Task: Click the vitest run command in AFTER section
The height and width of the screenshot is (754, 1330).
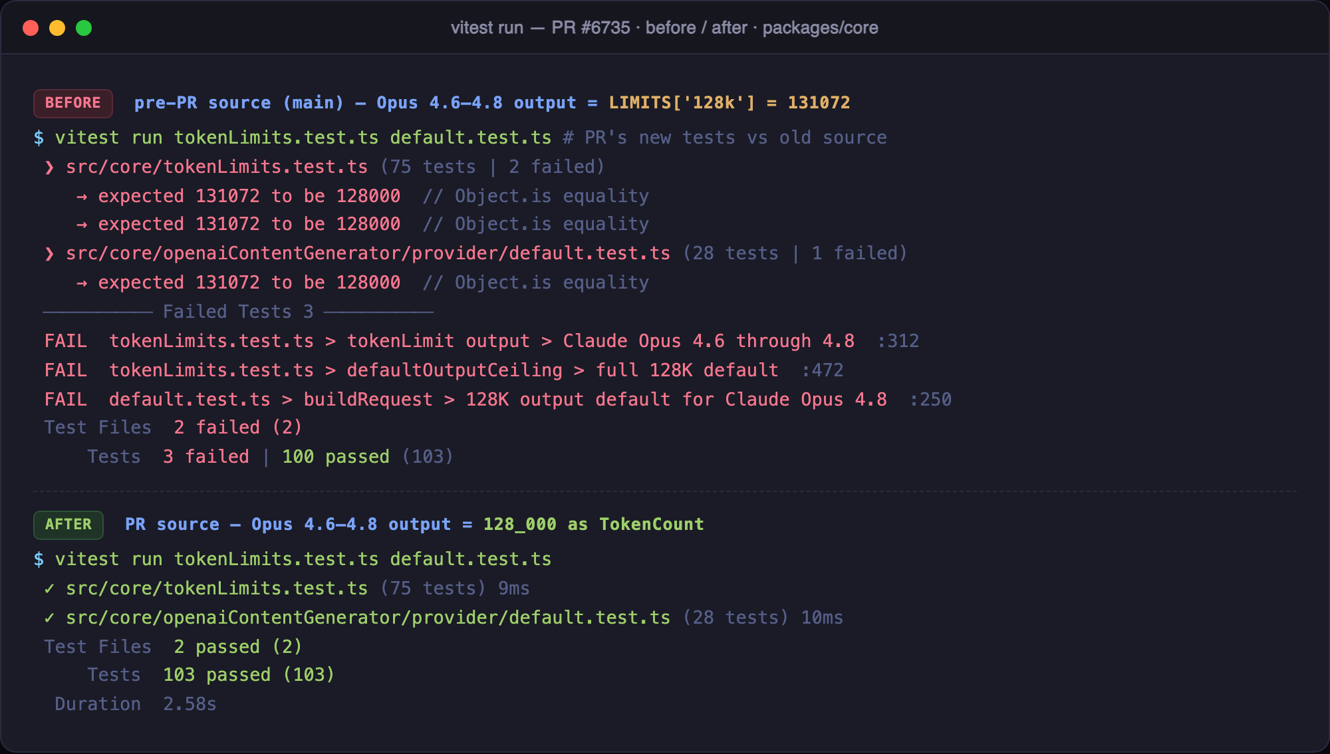Action: pos(303,559)
